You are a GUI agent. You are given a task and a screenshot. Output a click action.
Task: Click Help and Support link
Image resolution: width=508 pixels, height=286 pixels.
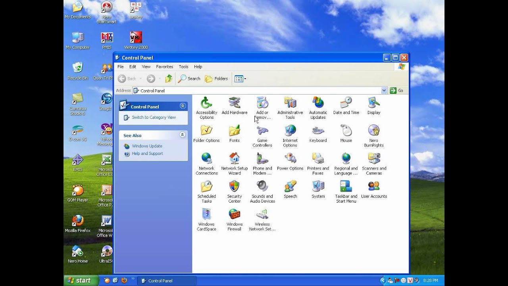(x=147, y=154)
